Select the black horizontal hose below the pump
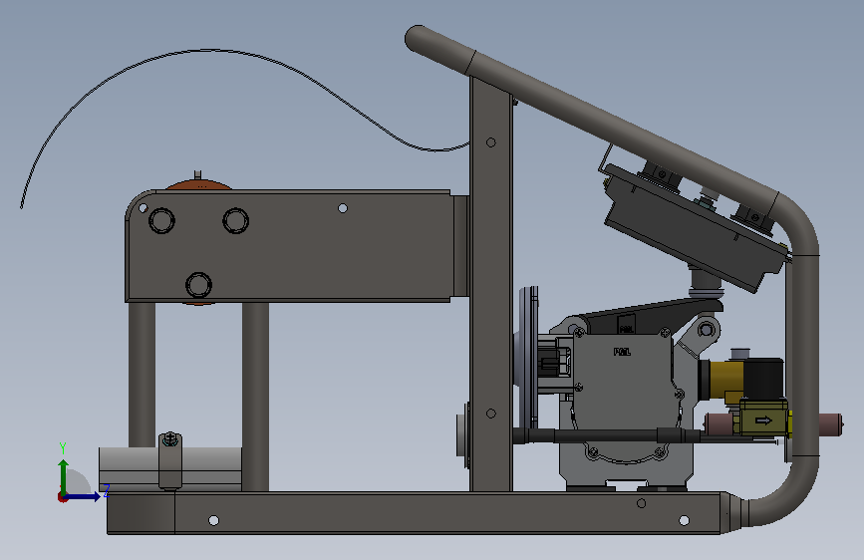The height and width of the screenshot is (560, 864). [x=606, y=436]
